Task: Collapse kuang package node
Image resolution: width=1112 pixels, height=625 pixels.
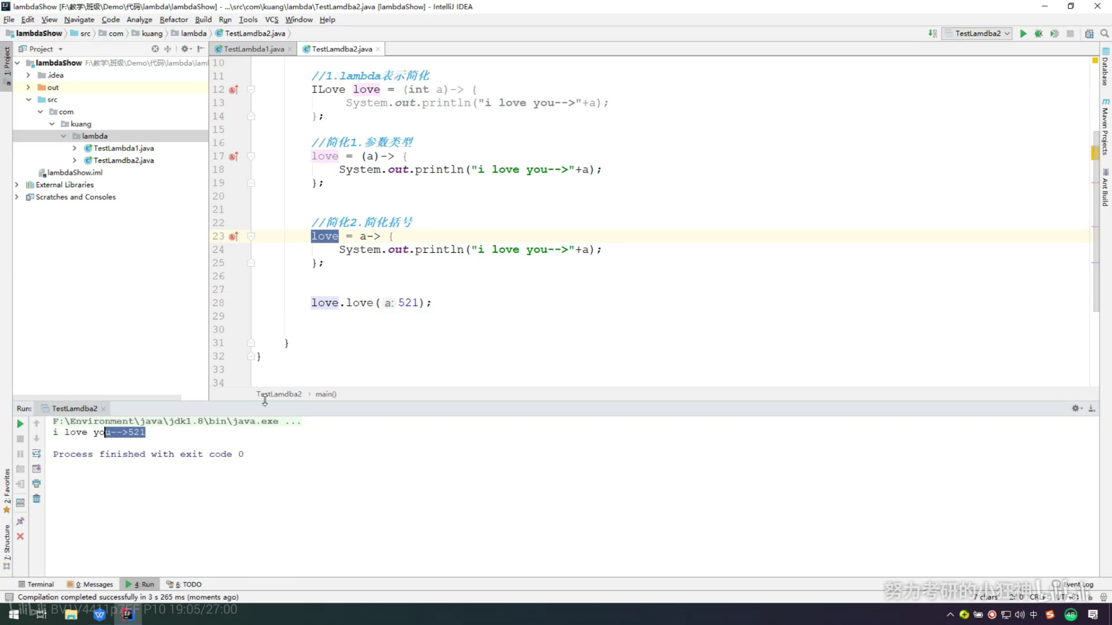Action: coord(52,124)
